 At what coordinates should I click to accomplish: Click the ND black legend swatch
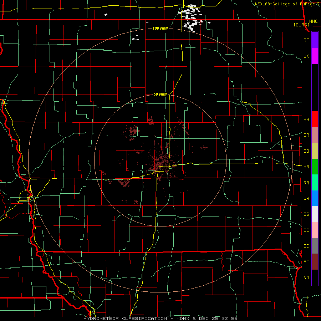315,277
